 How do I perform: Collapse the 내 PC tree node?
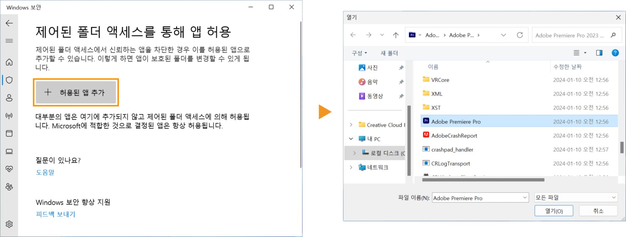[351, 139]
